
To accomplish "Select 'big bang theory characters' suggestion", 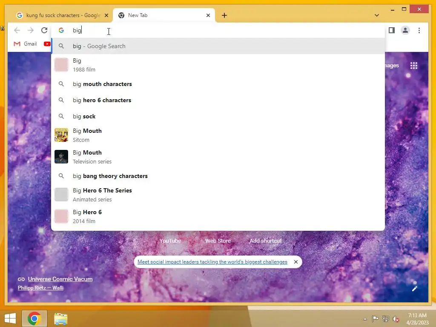I will click(x=218, y=176).
